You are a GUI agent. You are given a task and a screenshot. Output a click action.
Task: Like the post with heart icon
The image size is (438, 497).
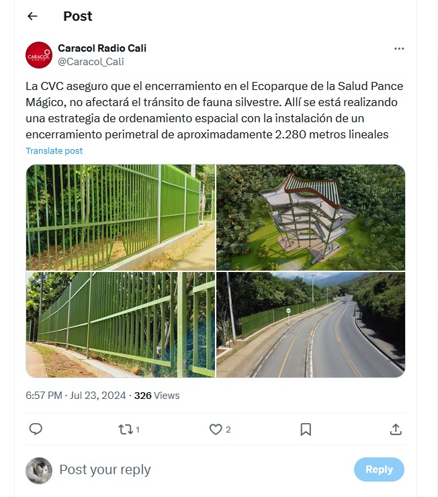click(216, 429)
